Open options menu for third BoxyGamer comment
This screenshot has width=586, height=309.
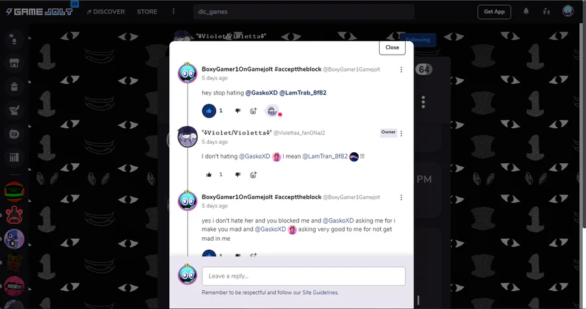(x=401, y=197)
